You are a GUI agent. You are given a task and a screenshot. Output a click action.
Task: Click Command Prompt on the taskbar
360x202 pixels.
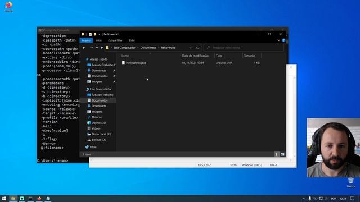(30, 198)
